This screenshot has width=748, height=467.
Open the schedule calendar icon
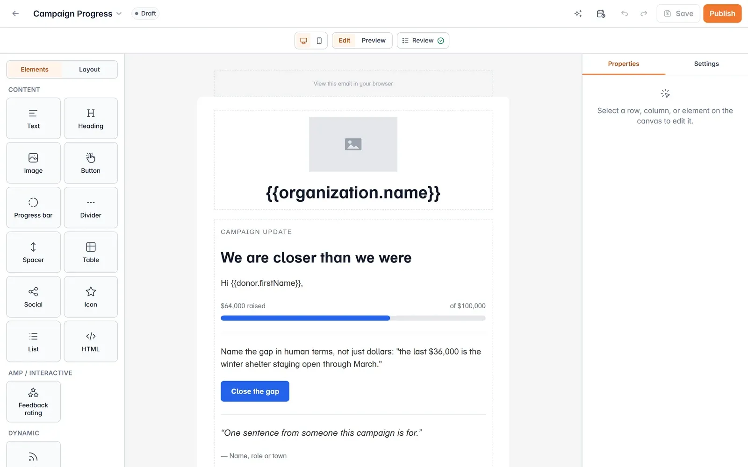[601, 14]
